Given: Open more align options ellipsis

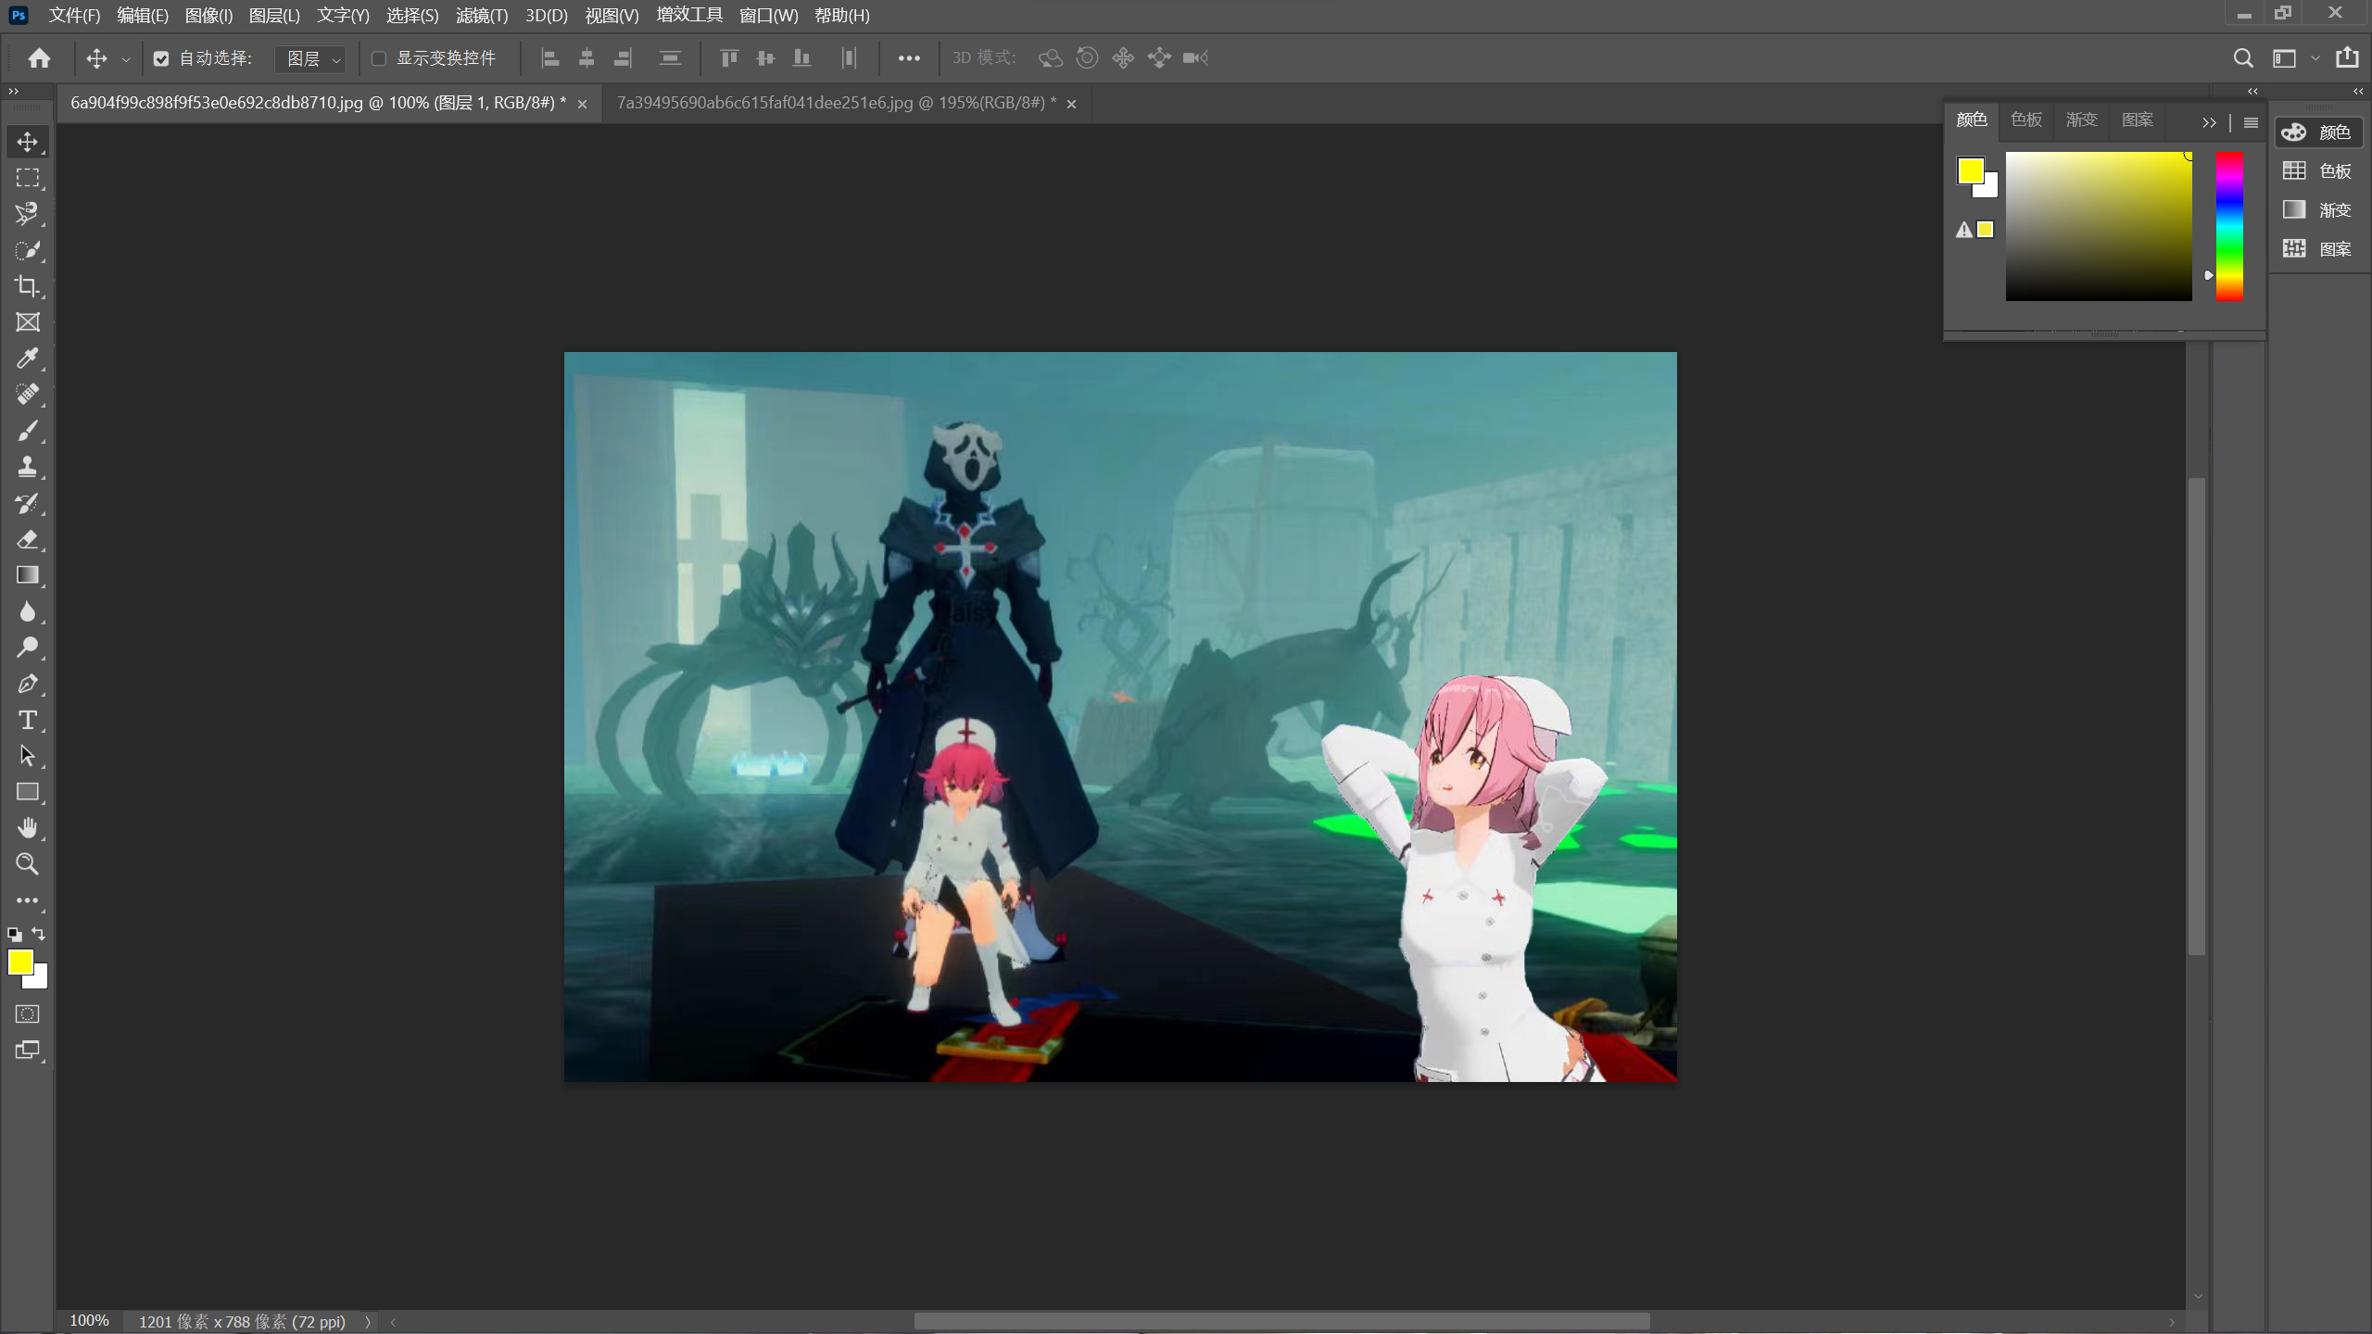Looking at the screenshot, I should tap(909, 58).
